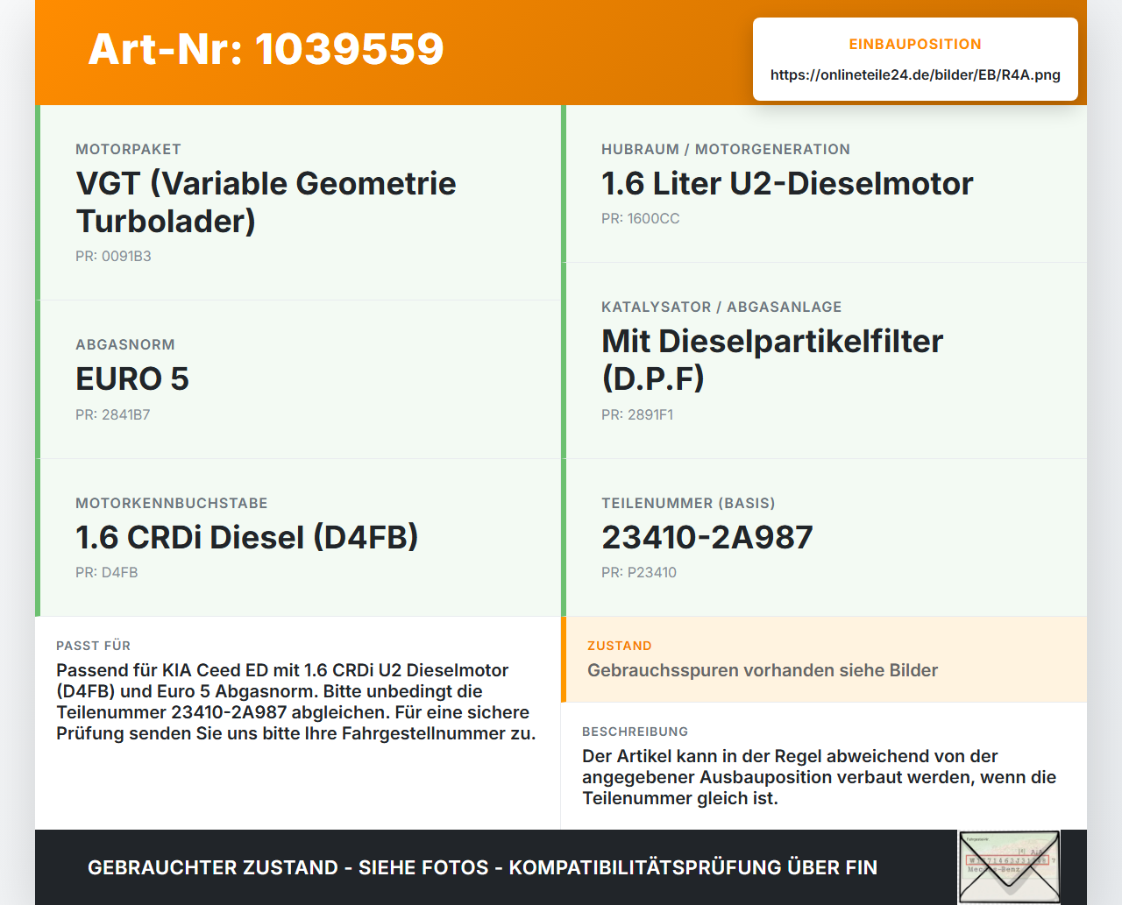Click the MOTORPAKET label
The width and height of the screenshot is (1122, 905).
[128, 150]
